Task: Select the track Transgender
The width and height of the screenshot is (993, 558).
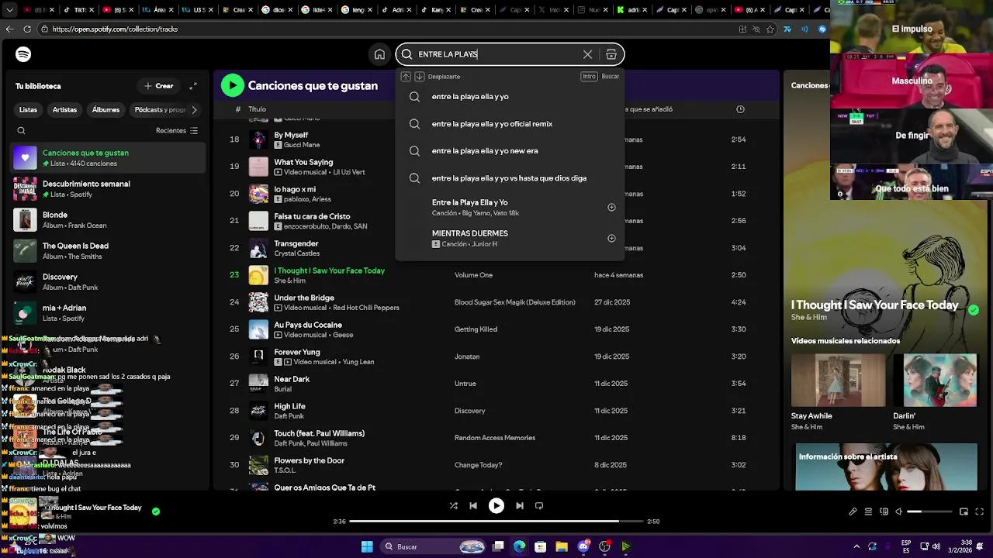Action: coord(296,243)
